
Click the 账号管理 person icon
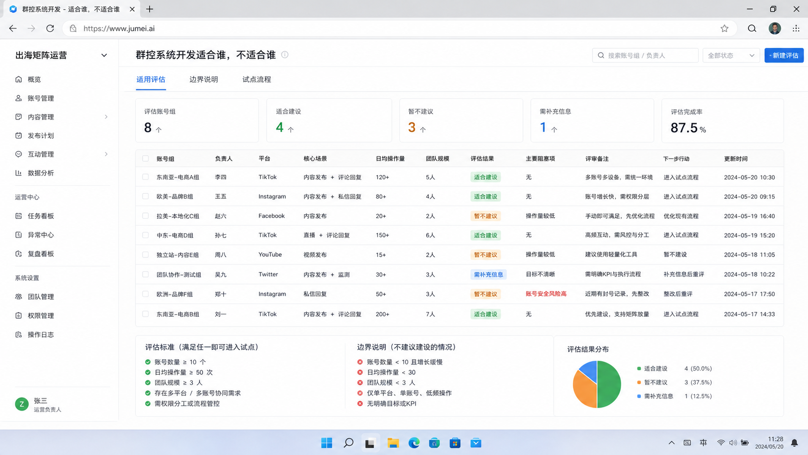(x=18, y=98)
